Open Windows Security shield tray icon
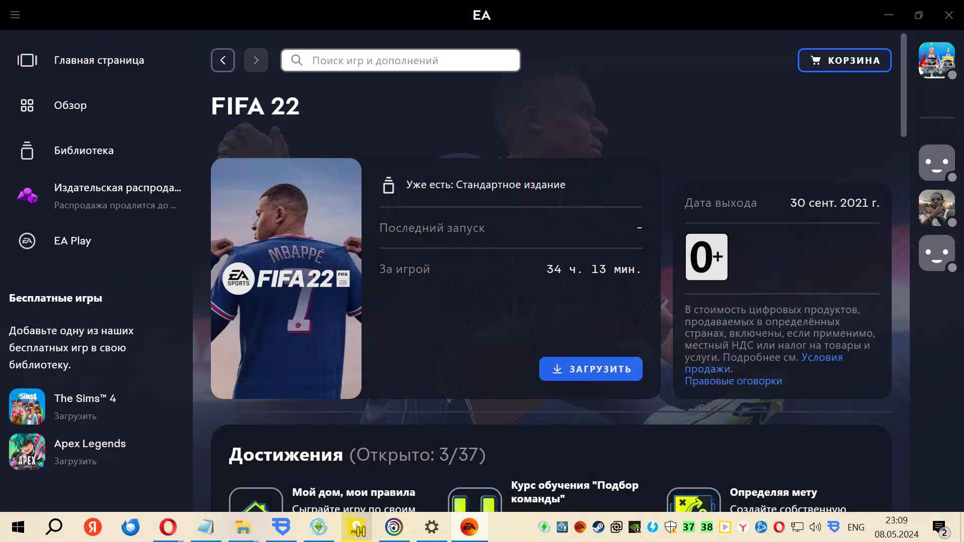Image resolution: width=964 pixels, height=542 pixels. coord(671,527)
